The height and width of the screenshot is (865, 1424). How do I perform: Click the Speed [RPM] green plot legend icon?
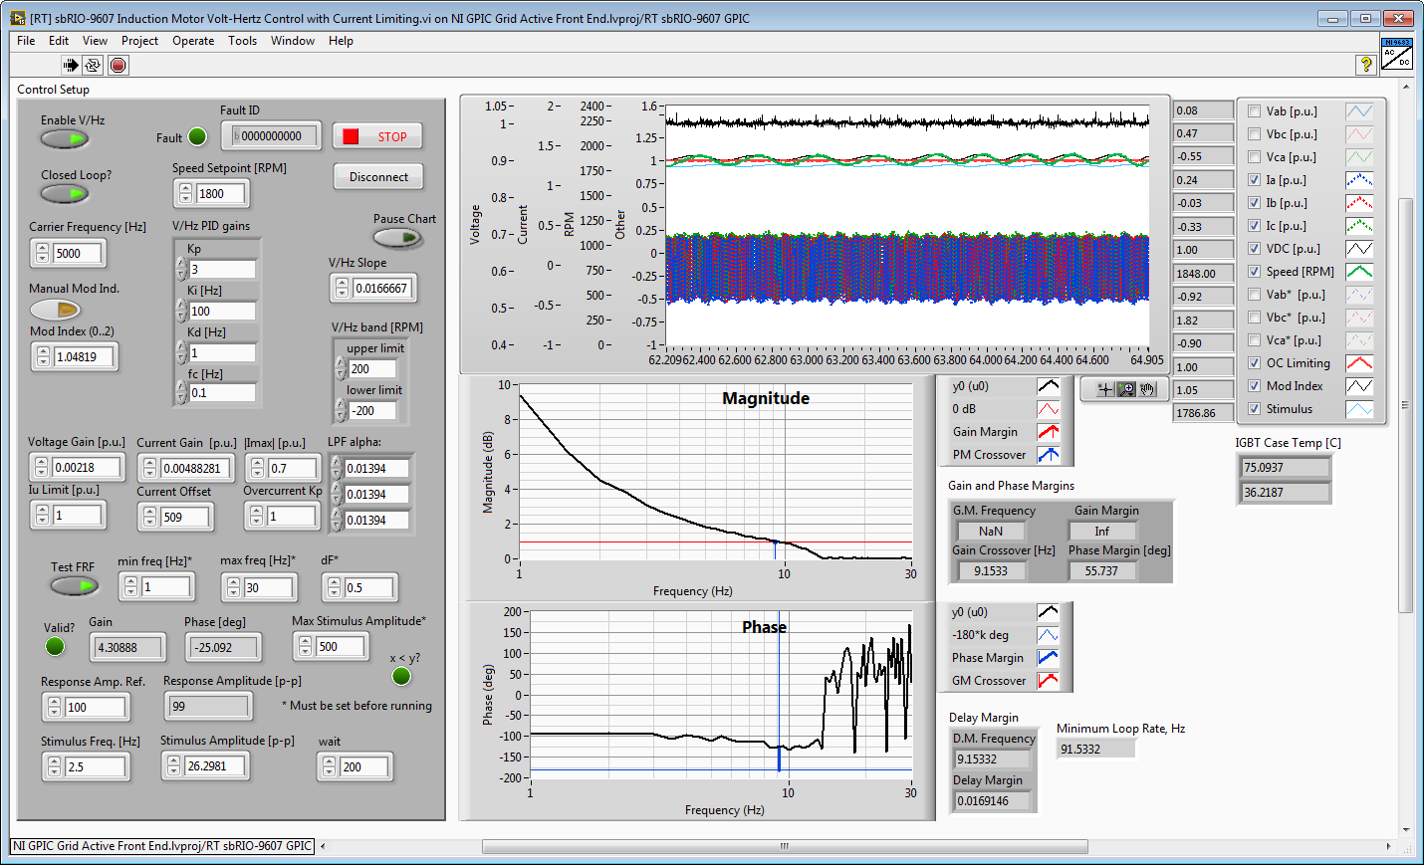click(1359, 272)
